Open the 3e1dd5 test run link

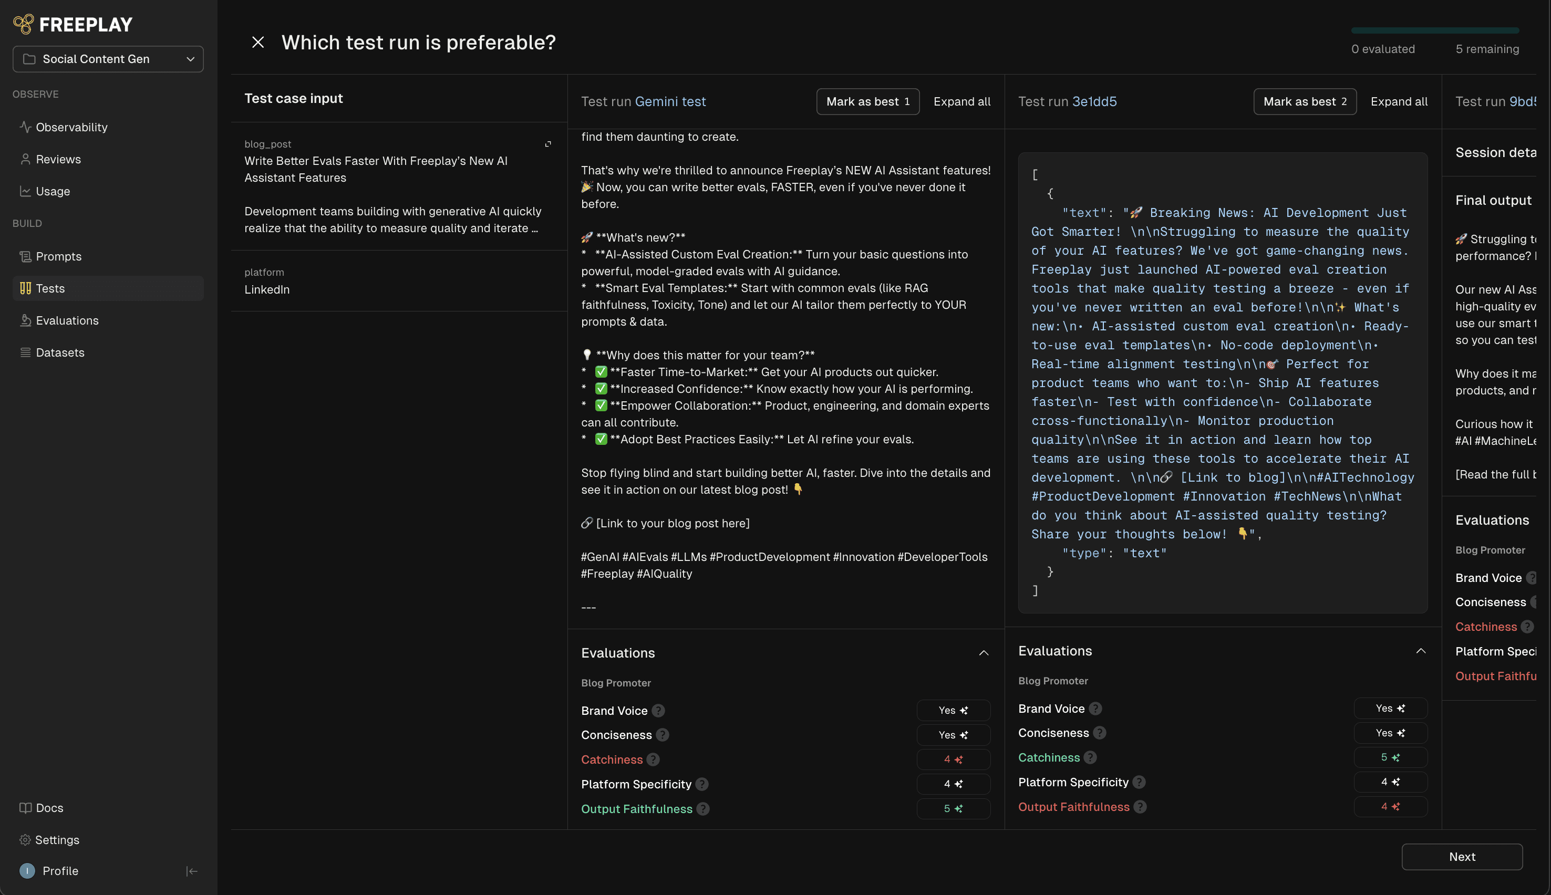click(x=1094, y=101)
